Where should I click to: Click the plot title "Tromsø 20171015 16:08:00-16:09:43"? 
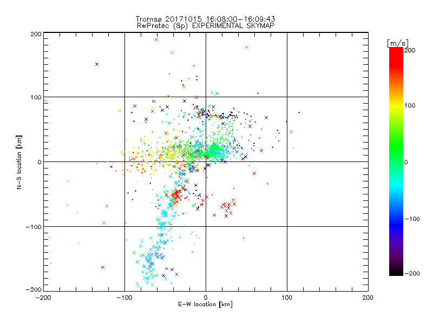(205, 19)
